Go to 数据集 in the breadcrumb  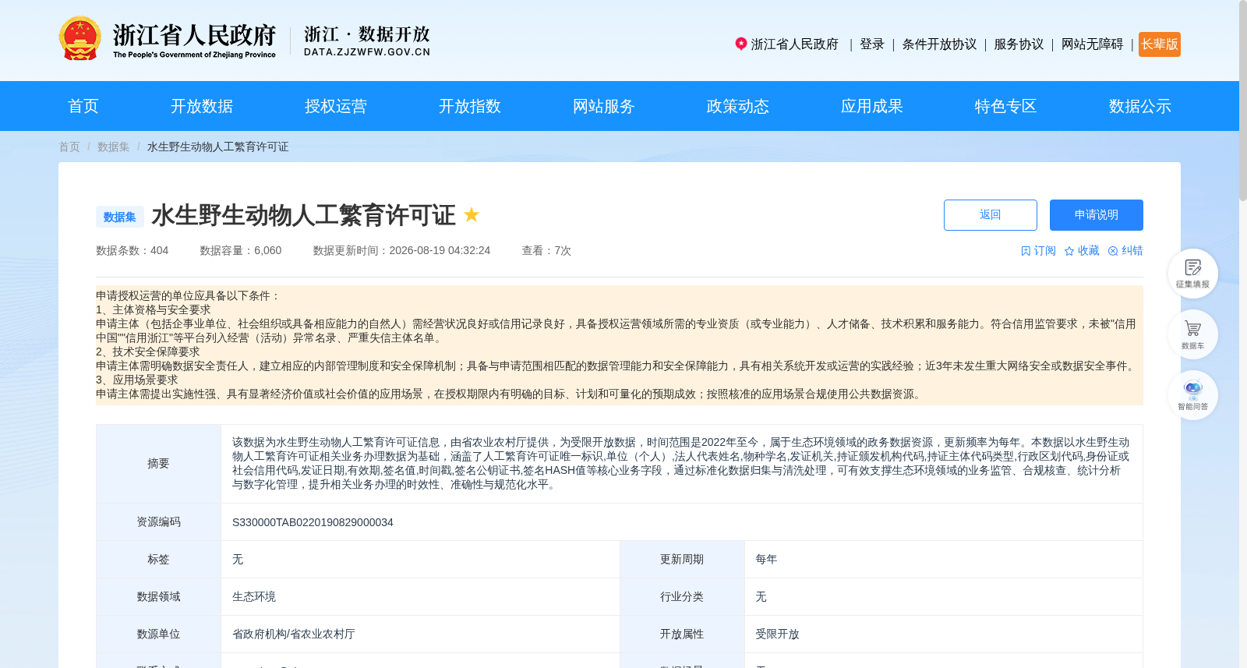(x=114, y=147)
